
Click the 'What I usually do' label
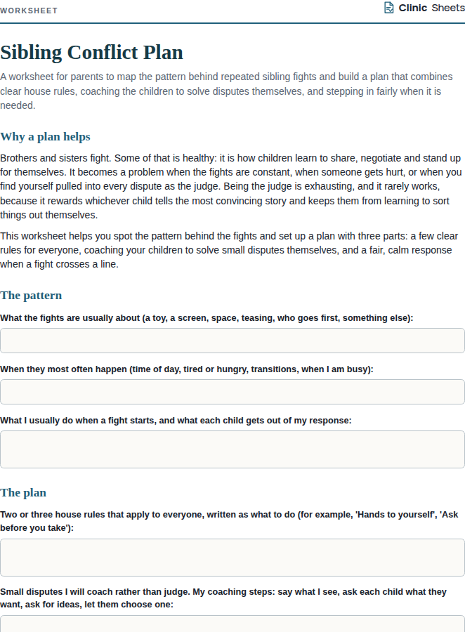click(176, 421)
